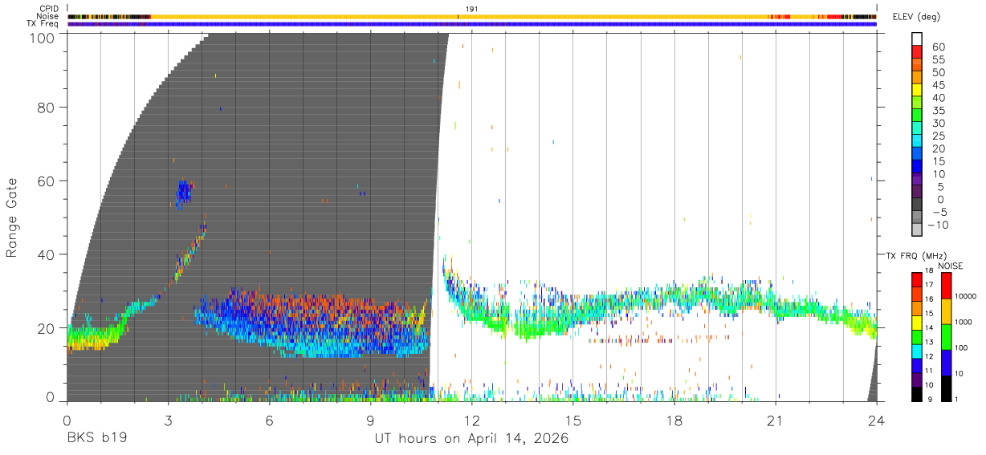Click the '3' hour tick on time axis
This screenshot has height=455, width=986.
168,420
